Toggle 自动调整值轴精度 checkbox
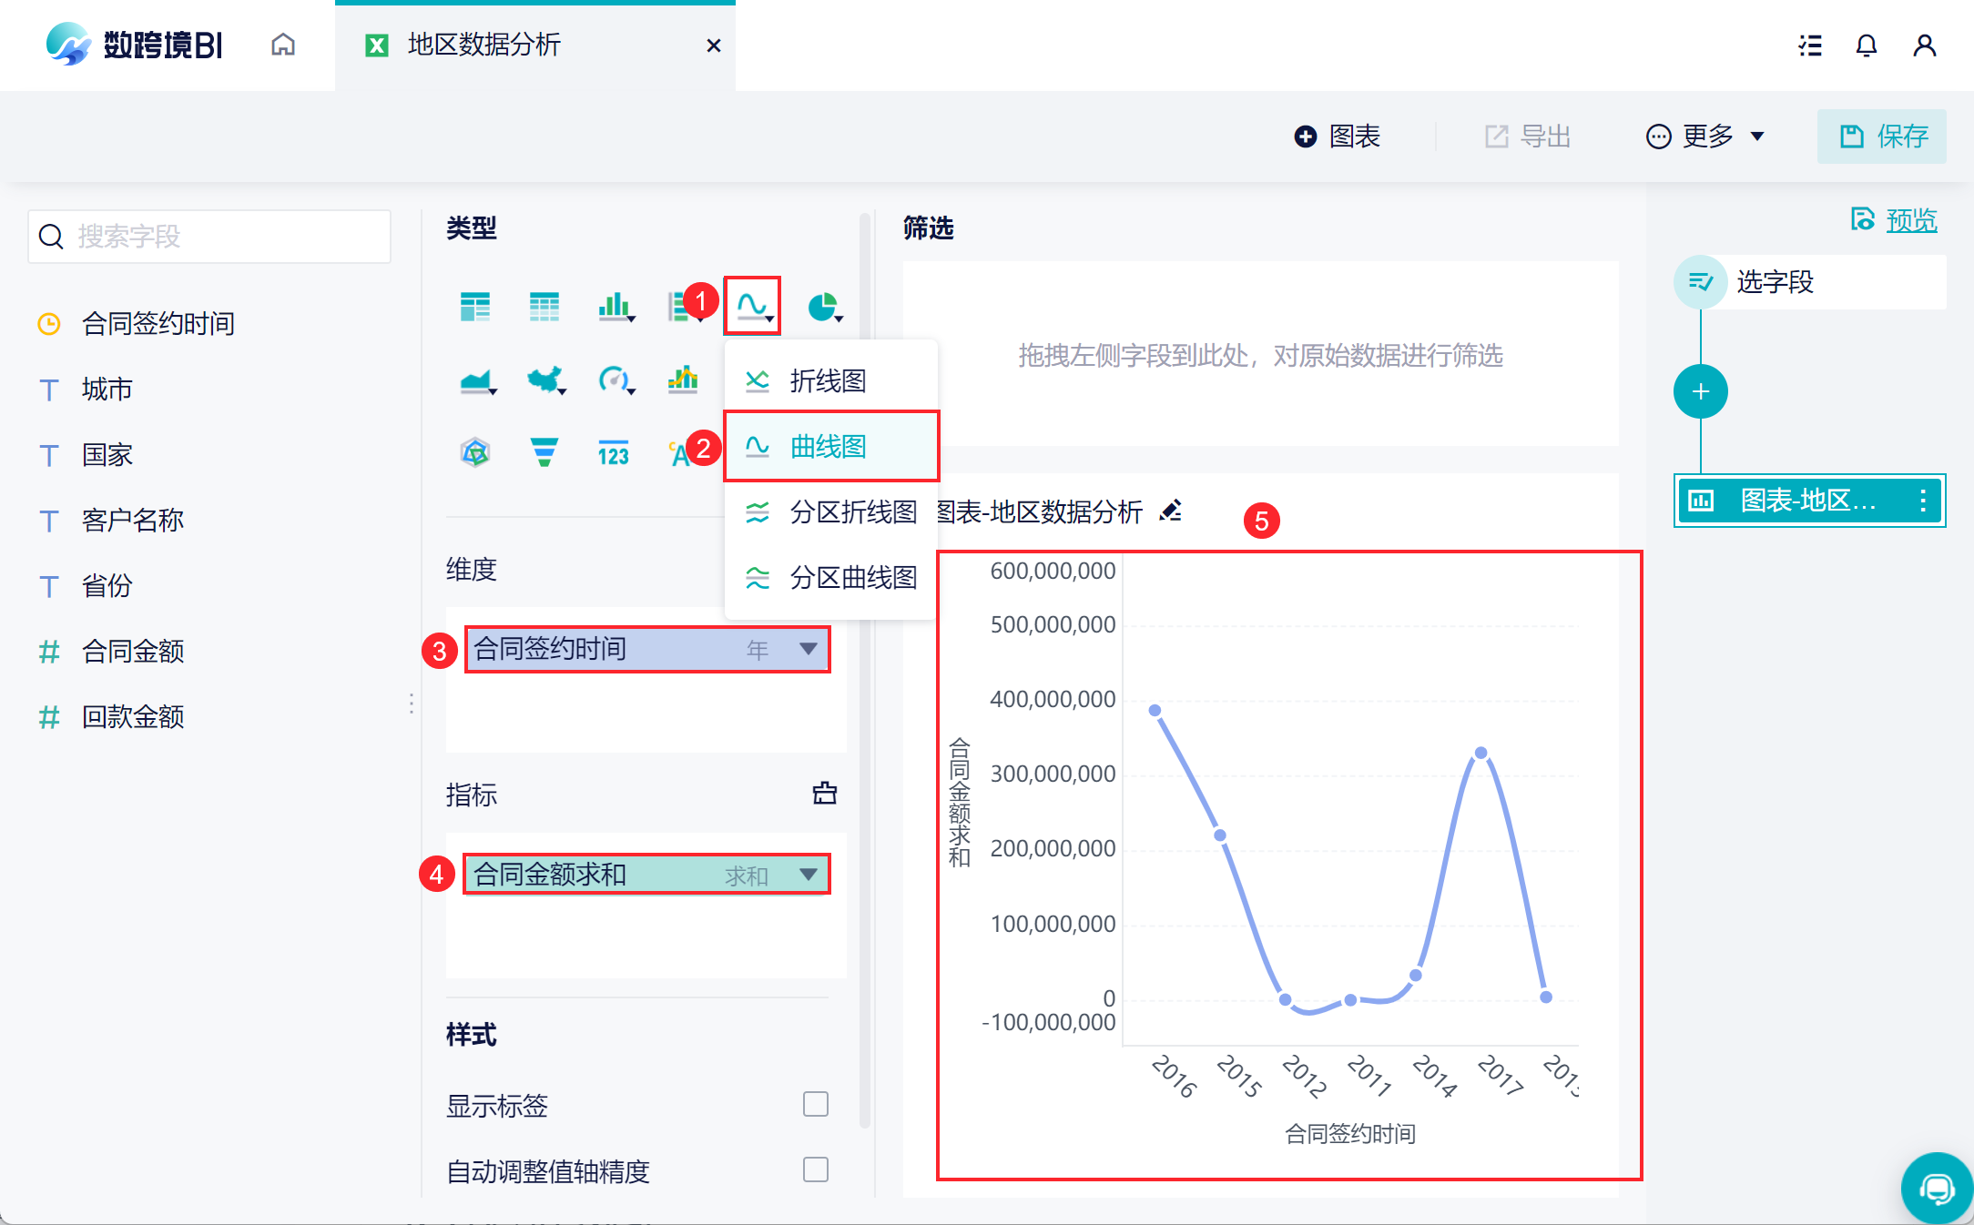 (815, 1169)
